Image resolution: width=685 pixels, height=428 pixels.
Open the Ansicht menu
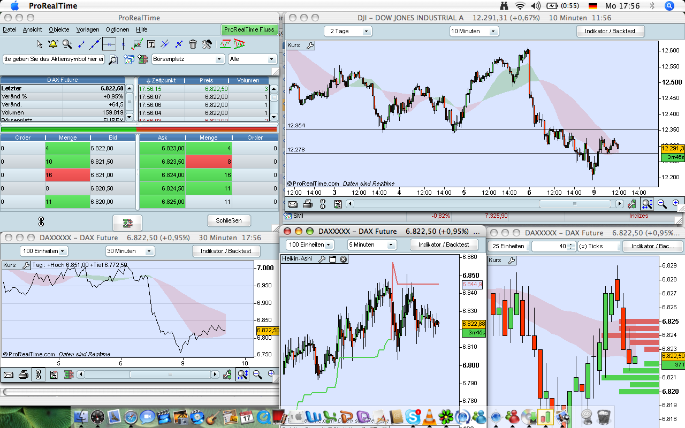coord(33,30)
